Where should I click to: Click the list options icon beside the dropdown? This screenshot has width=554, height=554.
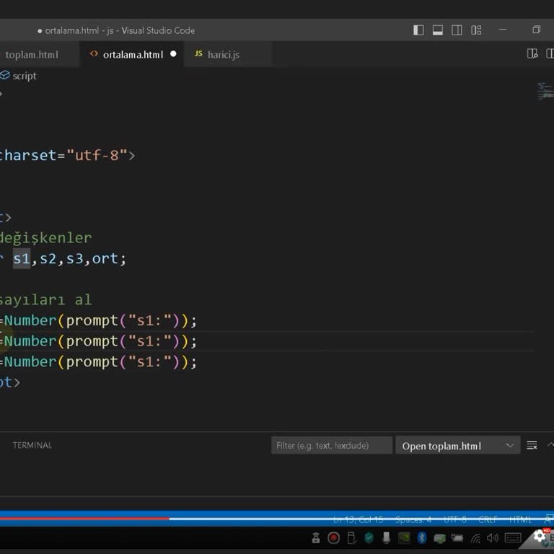532,446
